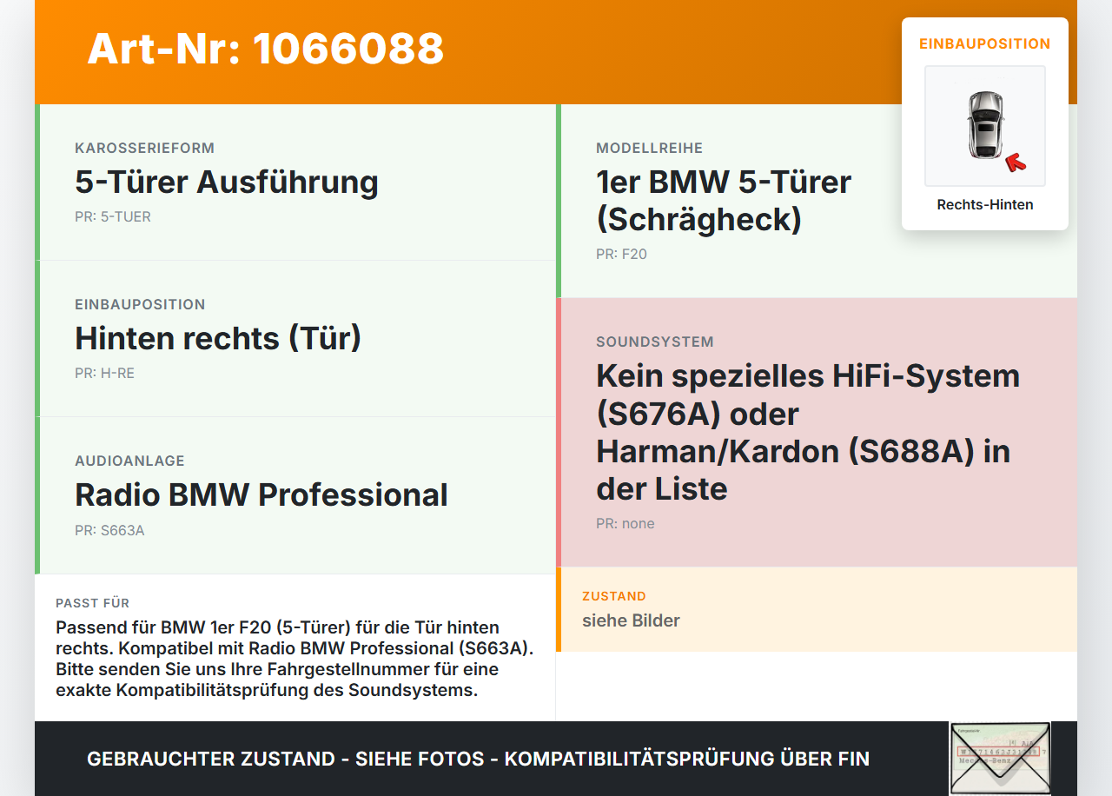Select the 'Passend für BMW 1er F20' description
Image resolution: width=1112 pixels, height=796 pixels.
[295, 659]
